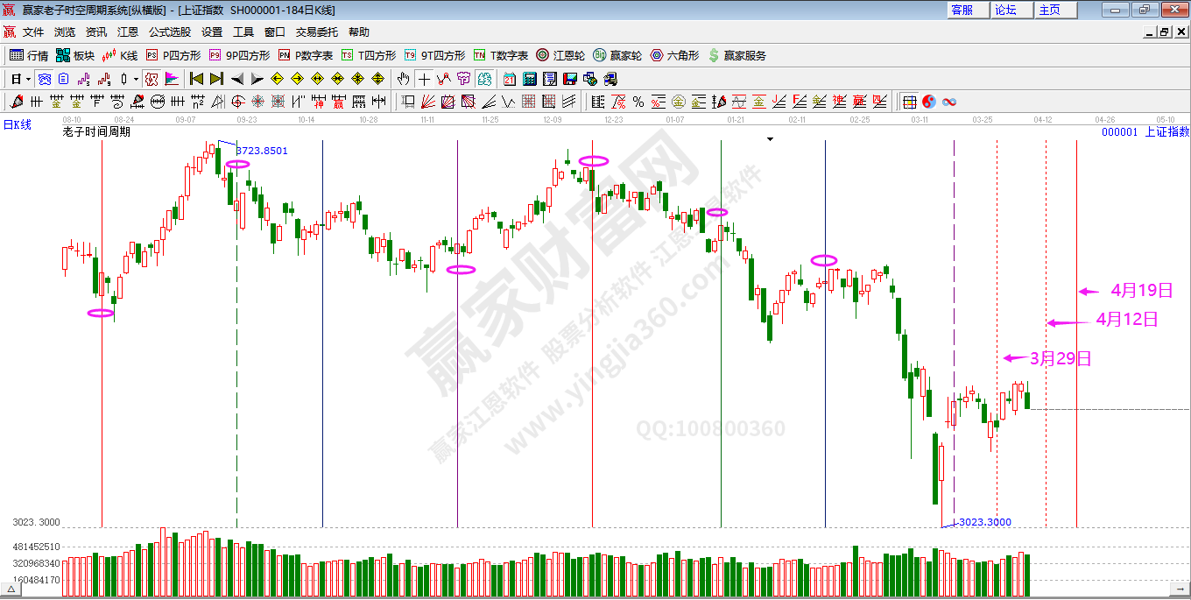Toggle the pink flag indicator button
The width and height of the screenshot is (1191, 600).
click(x=172, y=79)
